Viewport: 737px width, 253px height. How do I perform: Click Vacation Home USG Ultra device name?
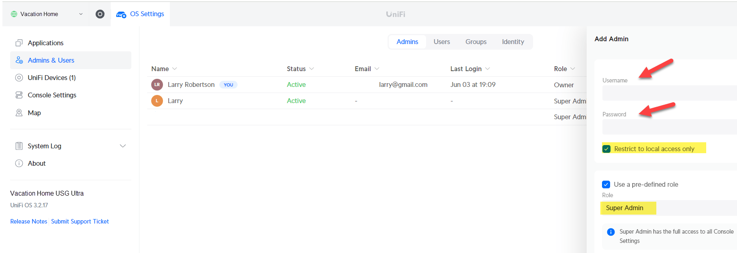click(47, 193)
